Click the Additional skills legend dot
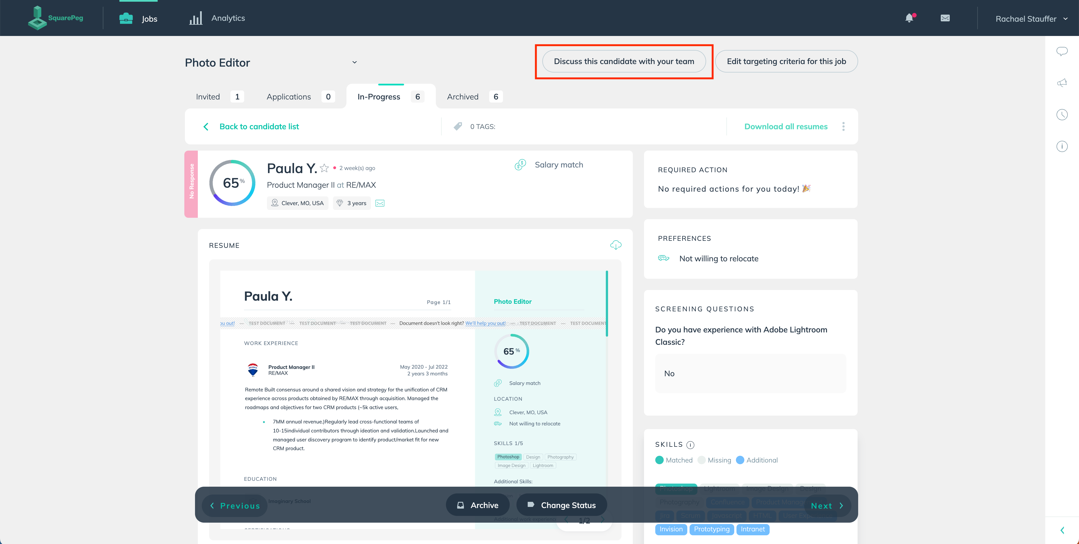The width and height of the screenshot is (1079, 544). click(740, 460)
